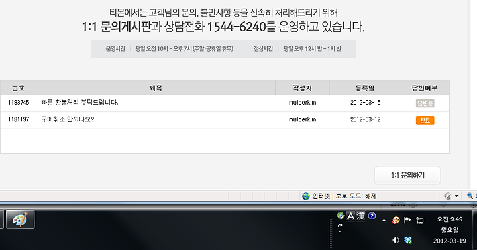Open the language bar help icon

point(372,216)
